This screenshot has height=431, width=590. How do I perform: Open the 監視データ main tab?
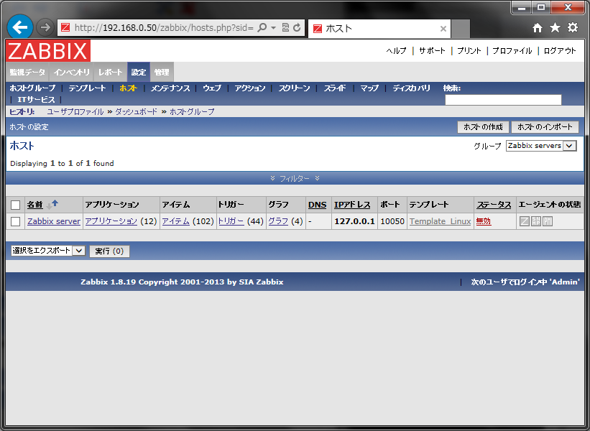tap(27, 72)
